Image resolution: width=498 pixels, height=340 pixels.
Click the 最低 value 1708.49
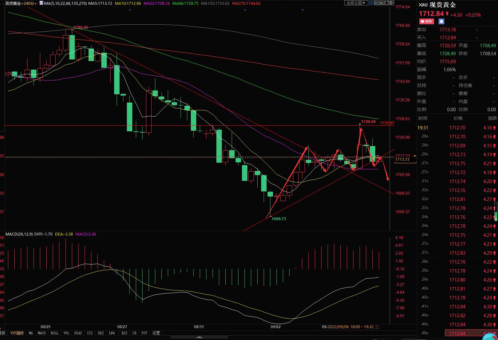tap(447, 53)
